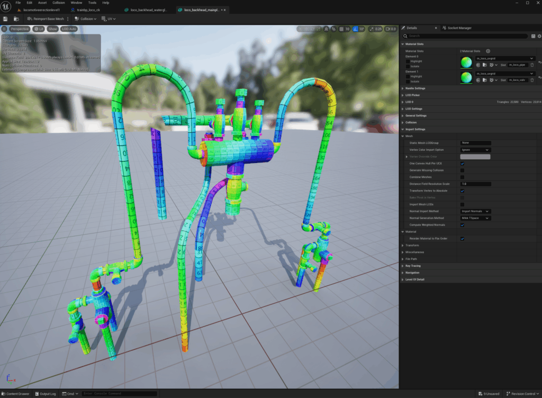Open camera speed 0.3 setting
The height and width of the screenshot is (398, 542).
391,29
